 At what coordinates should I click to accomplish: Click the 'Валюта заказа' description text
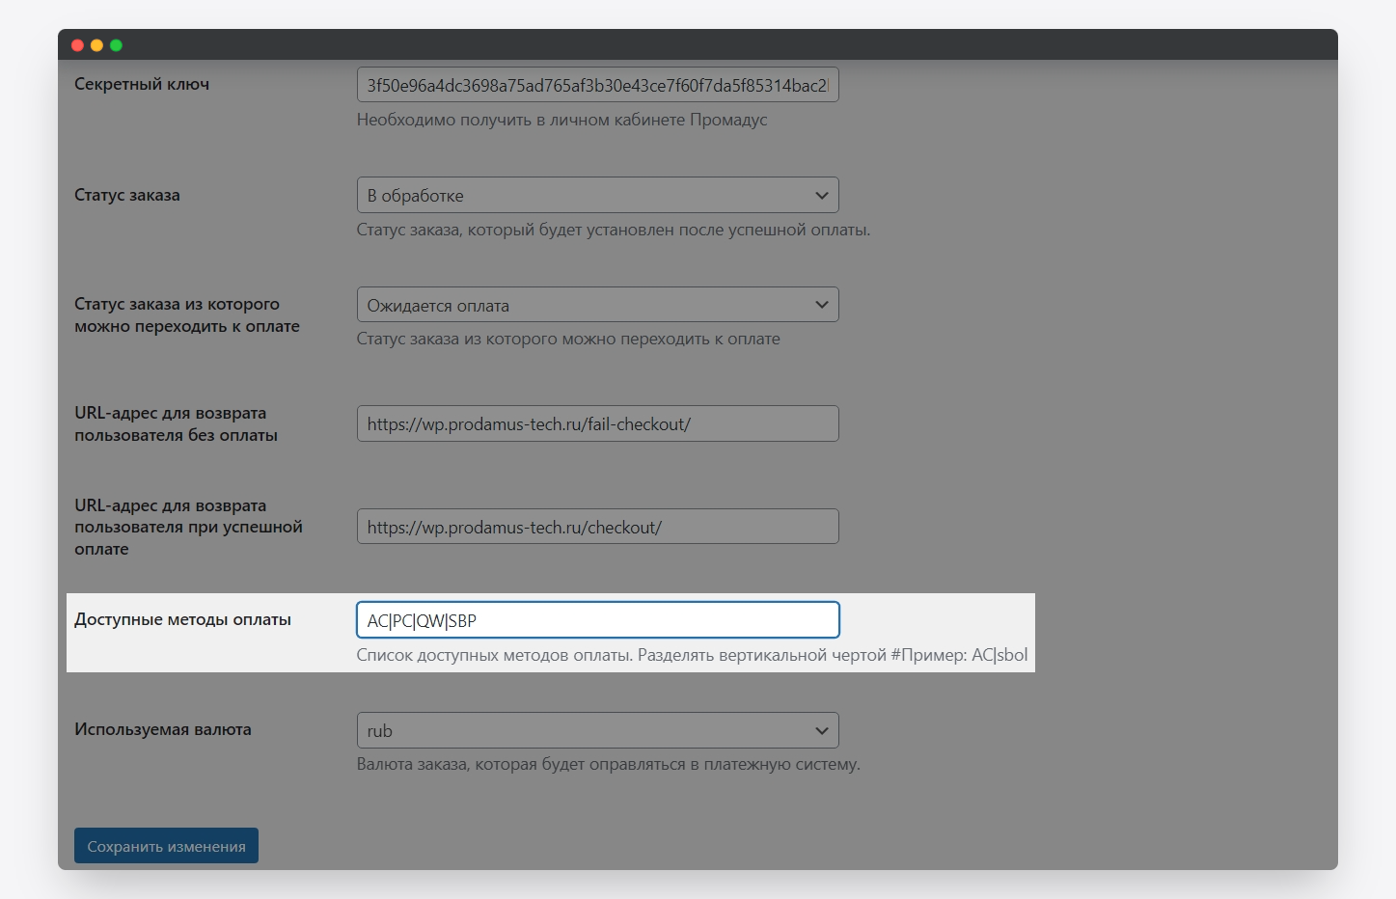[608, 764]
